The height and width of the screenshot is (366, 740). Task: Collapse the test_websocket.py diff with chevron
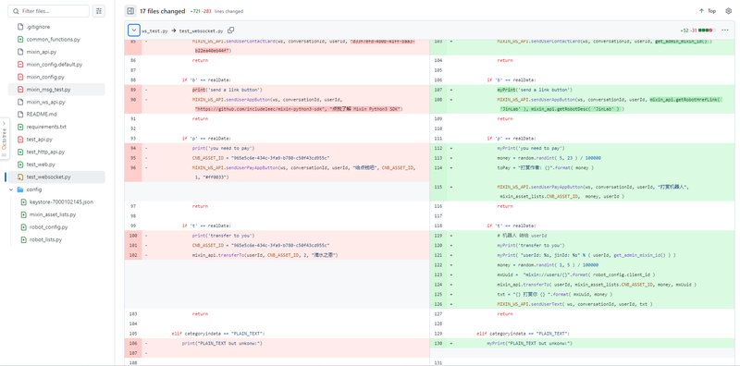pyautogui.click(x=134, y=30)
